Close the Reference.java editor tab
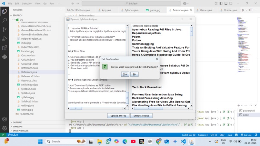Image resolution: width=260 pixels, height=146 pixels. [191, 10]
